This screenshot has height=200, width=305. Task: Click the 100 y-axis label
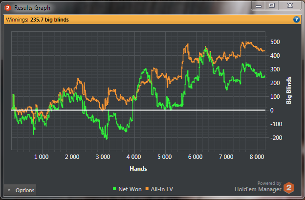coord(275,97)
